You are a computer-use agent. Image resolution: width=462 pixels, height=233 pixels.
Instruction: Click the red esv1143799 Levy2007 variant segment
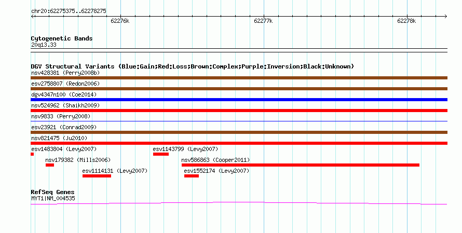click(161, 154)
